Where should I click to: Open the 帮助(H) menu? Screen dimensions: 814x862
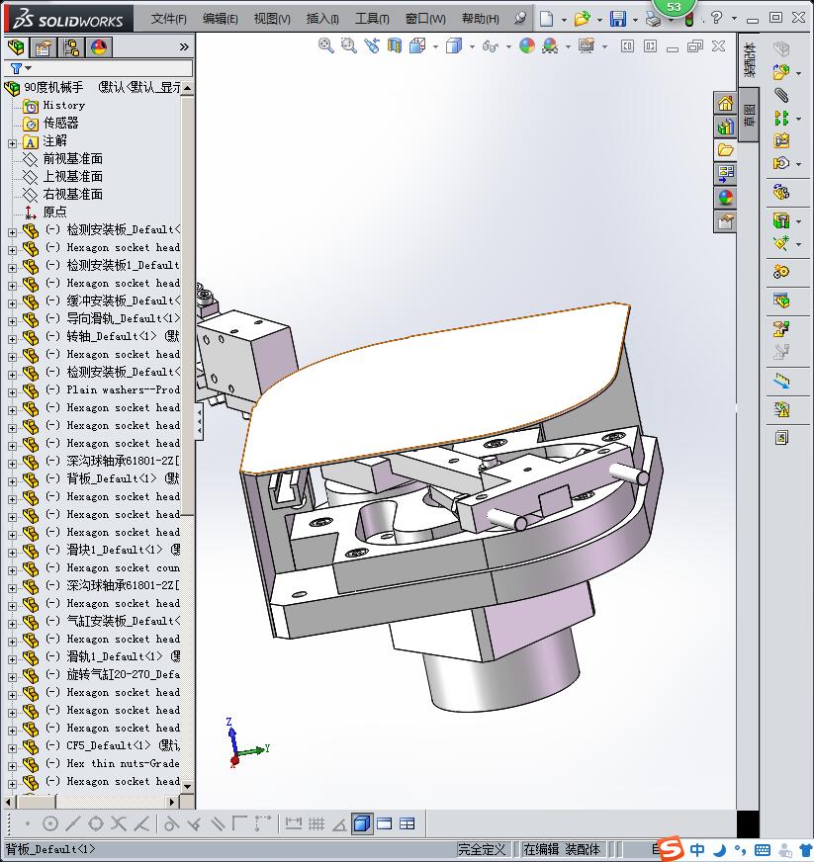click(480, 19)
